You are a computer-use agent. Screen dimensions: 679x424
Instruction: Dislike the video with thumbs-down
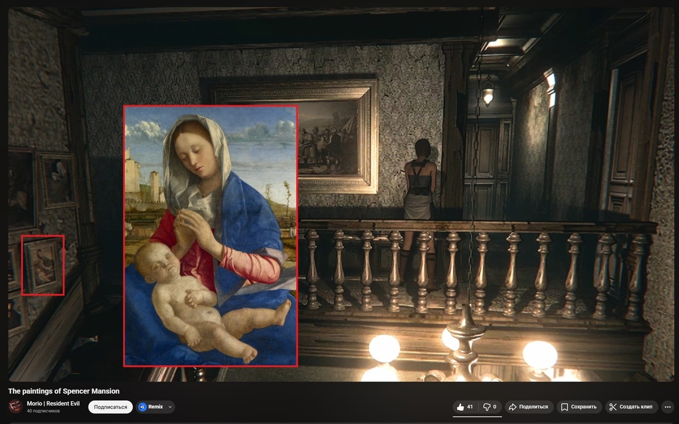(489, 407)
